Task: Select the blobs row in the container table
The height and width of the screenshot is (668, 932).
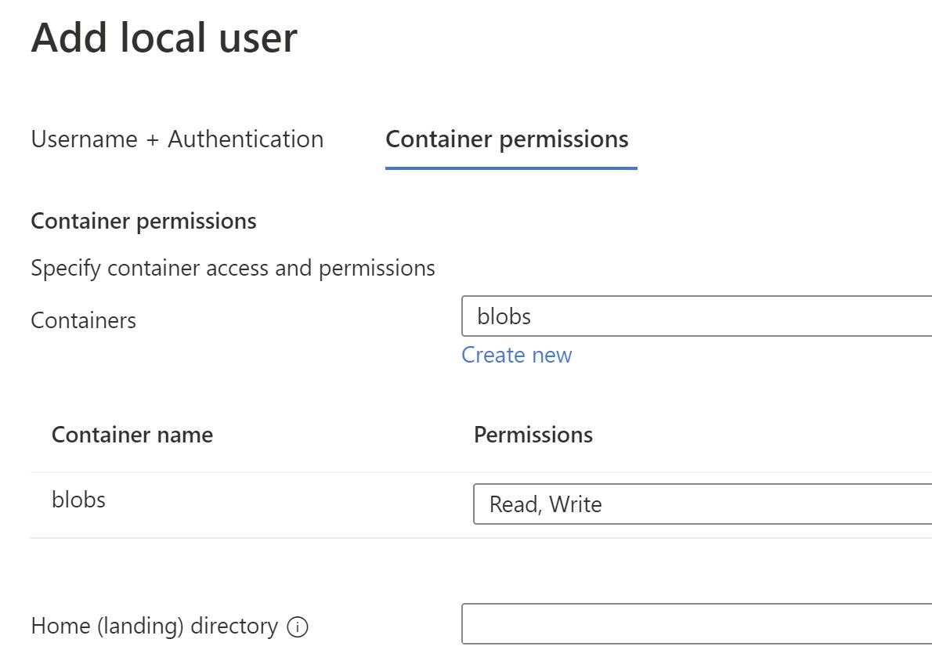Action: click(78, 500)
